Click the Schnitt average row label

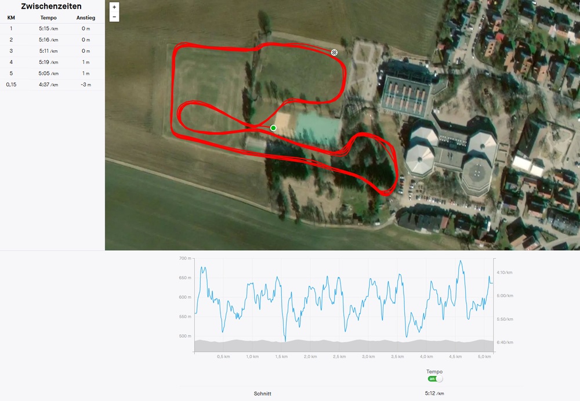[x=263, y=393]
